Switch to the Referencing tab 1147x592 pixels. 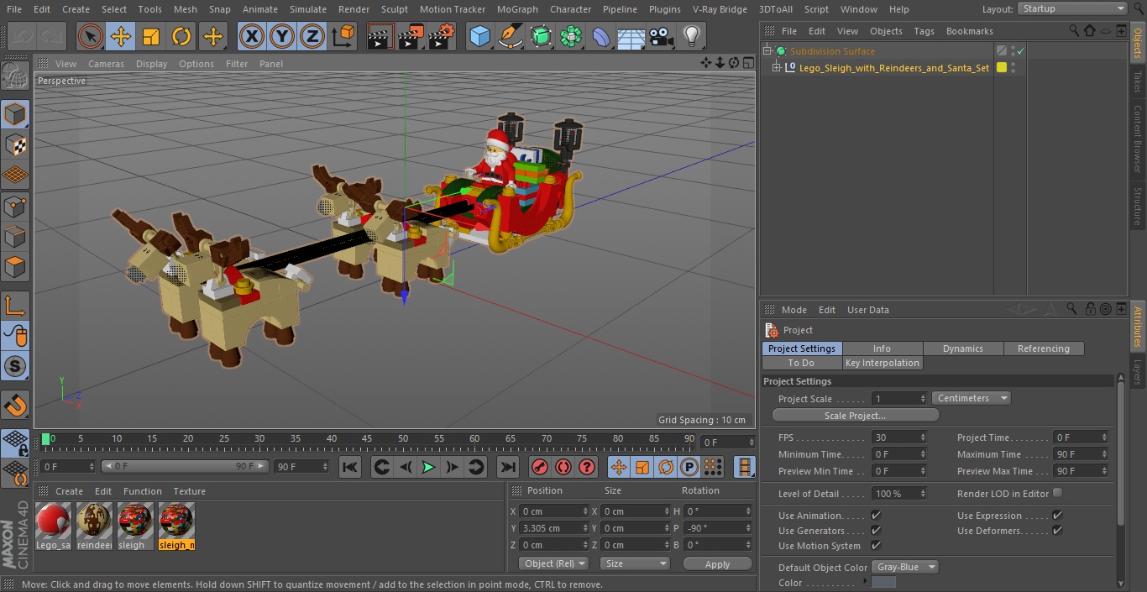click(1044, 348)
